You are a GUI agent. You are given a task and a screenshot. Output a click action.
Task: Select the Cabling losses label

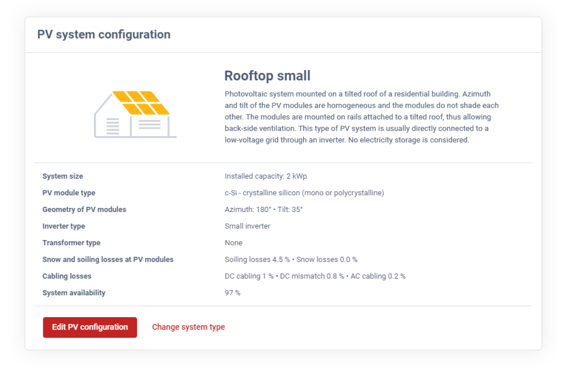click(x=67, y=276)
